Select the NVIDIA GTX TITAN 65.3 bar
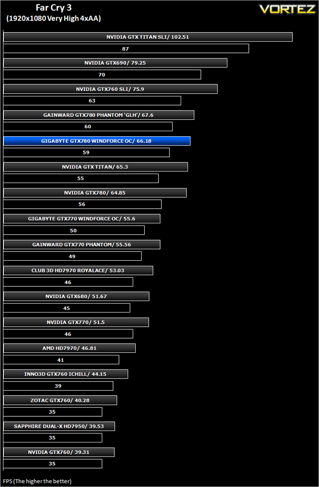The height and width of the screenshot is (487, 319). click(x=95, y=167)
